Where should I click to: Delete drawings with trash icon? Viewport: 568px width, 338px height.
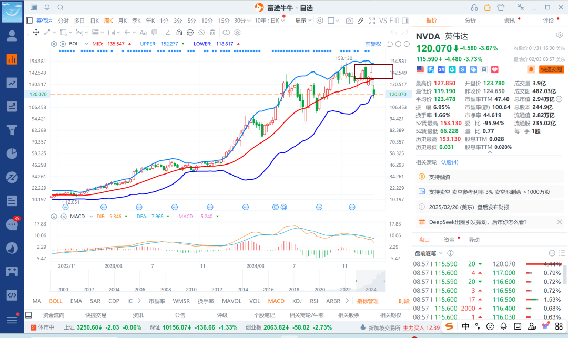(212, 33)
